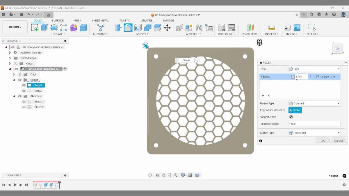Select the Create Form purple icon
The width and height of the screenshot is (349, 196).
[x=74, y=28]
